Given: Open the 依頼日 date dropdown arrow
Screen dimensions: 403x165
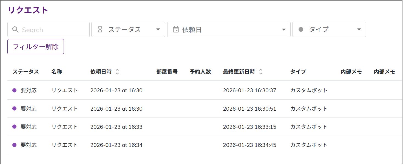Looking at the screenshot, I should tap(283, 29).
